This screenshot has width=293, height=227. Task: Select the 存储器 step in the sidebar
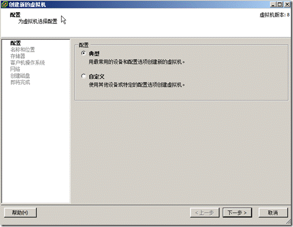(x=18, y=56)
